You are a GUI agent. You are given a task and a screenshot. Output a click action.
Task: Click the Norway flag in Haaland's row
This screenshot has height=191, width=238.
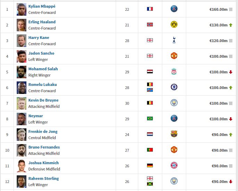[150, 24]
